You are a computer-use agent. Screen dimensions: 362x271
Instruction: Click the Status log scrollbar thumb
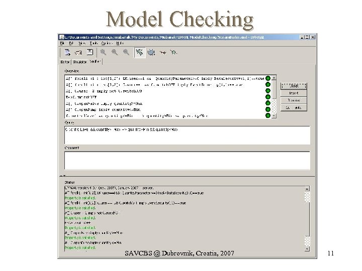(x=307, y=219)
